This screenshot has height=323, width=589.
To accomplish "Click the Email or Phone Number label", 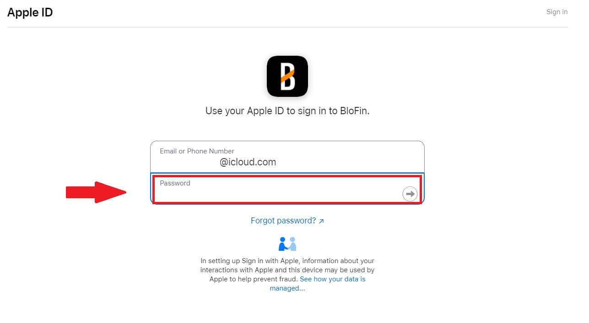I will 197,151.
